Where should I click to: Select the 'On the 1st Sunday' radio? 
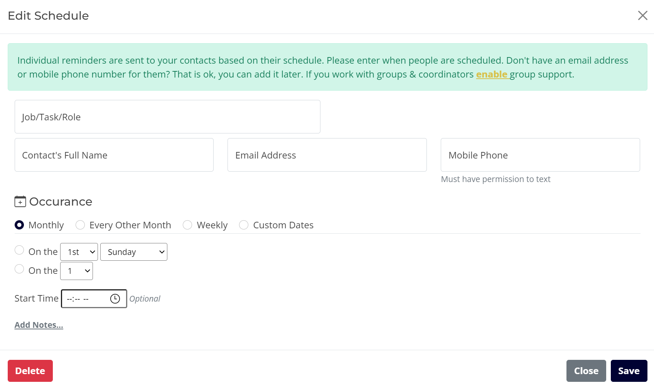click(x=19, y=250)
